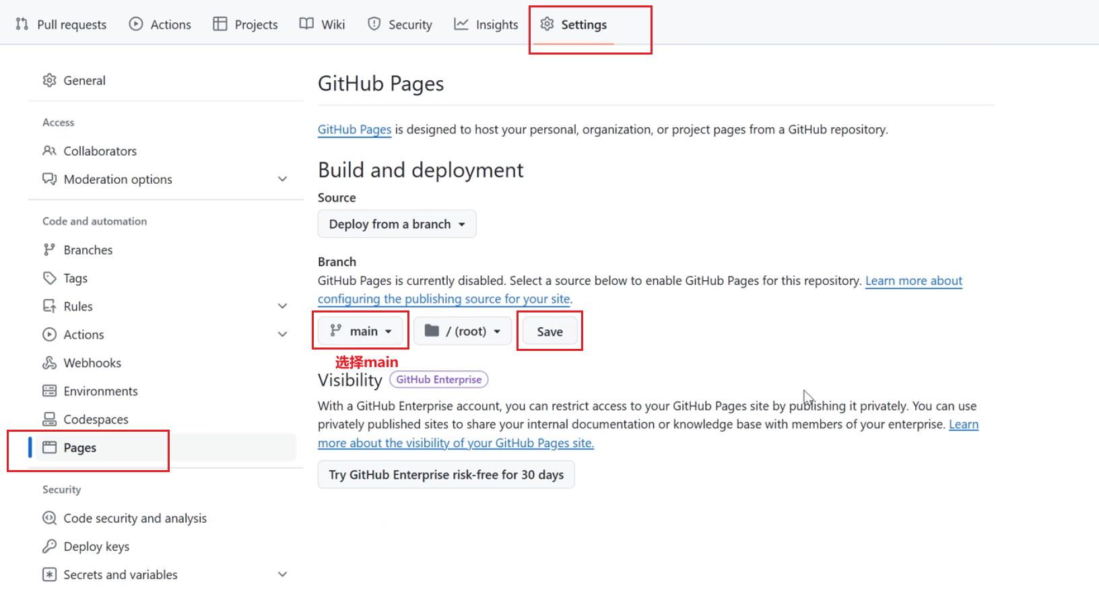Follow the GitHub Pages description link
This screenshot has width=1099, height=594.
pos(354,129)
